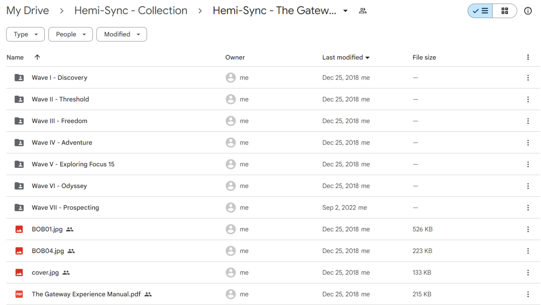Toggle ascending sort on the Name column
Viewport: 541px width, 305px height.
click(x=37, y=57)
